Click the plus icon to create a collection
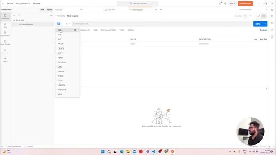The width and height of the screenshot is (276, 155). (14, 15)
